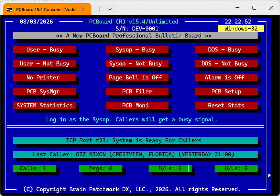Expand the terminal profile dropdown arrow
This screenshot has height=196, width=280.
(110, 9)
